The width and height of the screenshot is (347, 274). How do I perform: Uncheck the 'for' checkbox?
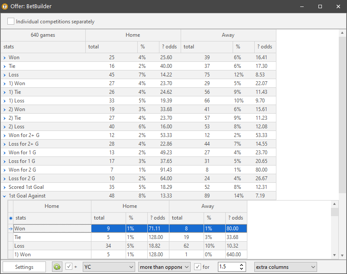click(x=198, y=267)
